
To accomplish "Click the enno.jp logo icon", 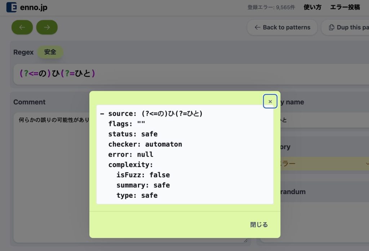I will pos(12,7).
